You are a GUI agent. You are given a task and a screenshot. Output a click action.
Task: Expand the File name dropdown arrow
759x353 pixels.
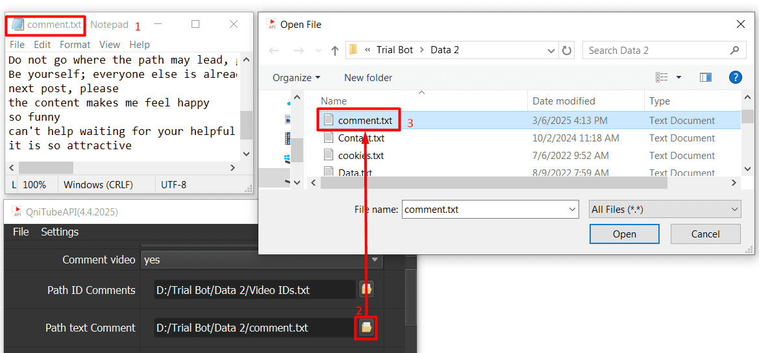[572, 210]
